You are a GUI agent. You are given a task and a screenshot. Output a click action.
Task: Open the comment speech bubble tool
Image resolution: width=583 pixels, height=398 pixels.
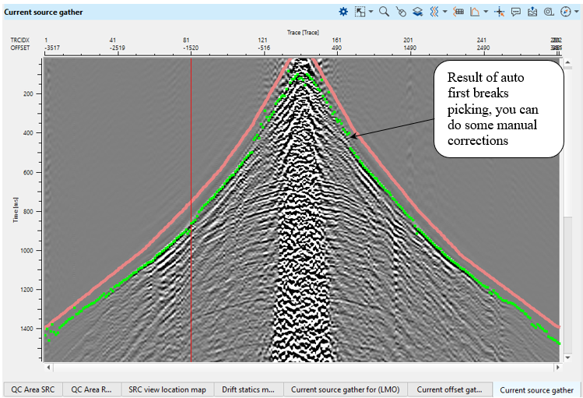coord(516,12)
